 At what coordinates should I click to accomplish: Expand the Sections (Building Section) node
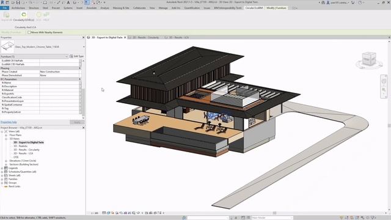[x=6, y=164]
